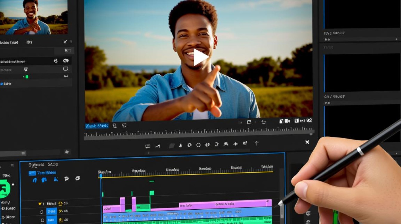Toggle the blue magnet snap icon in the timeline
Viewport: 401px width, 224px height.
(35, 180)
